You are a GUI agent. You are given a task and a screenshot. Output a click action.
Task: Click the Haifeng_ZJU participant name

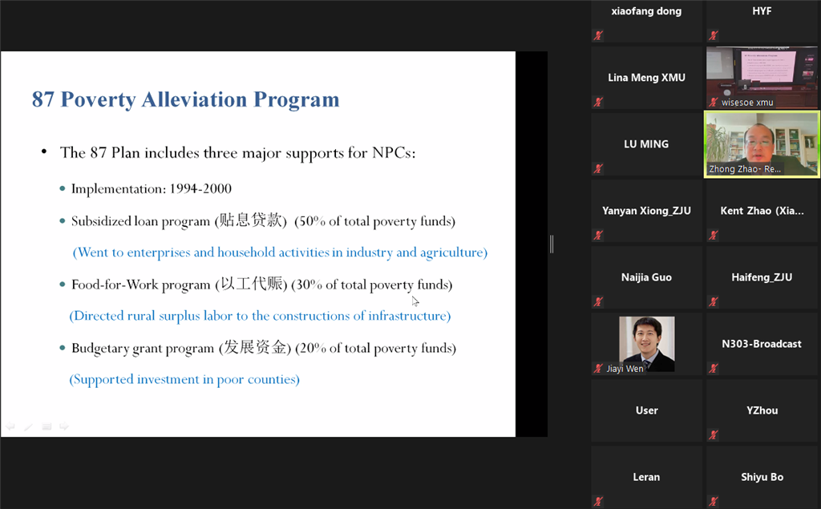[x=762, y=277]
